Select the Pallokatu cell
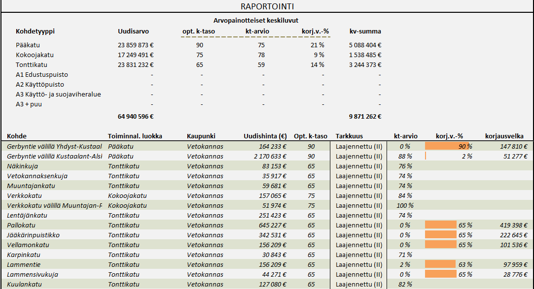The height and width of the screenshot is (289, 534). [21, 225]
